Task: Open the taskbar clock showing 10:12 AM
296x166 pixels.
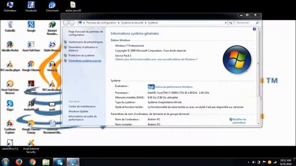Action: pyautogui.click(x=286, y=162)
